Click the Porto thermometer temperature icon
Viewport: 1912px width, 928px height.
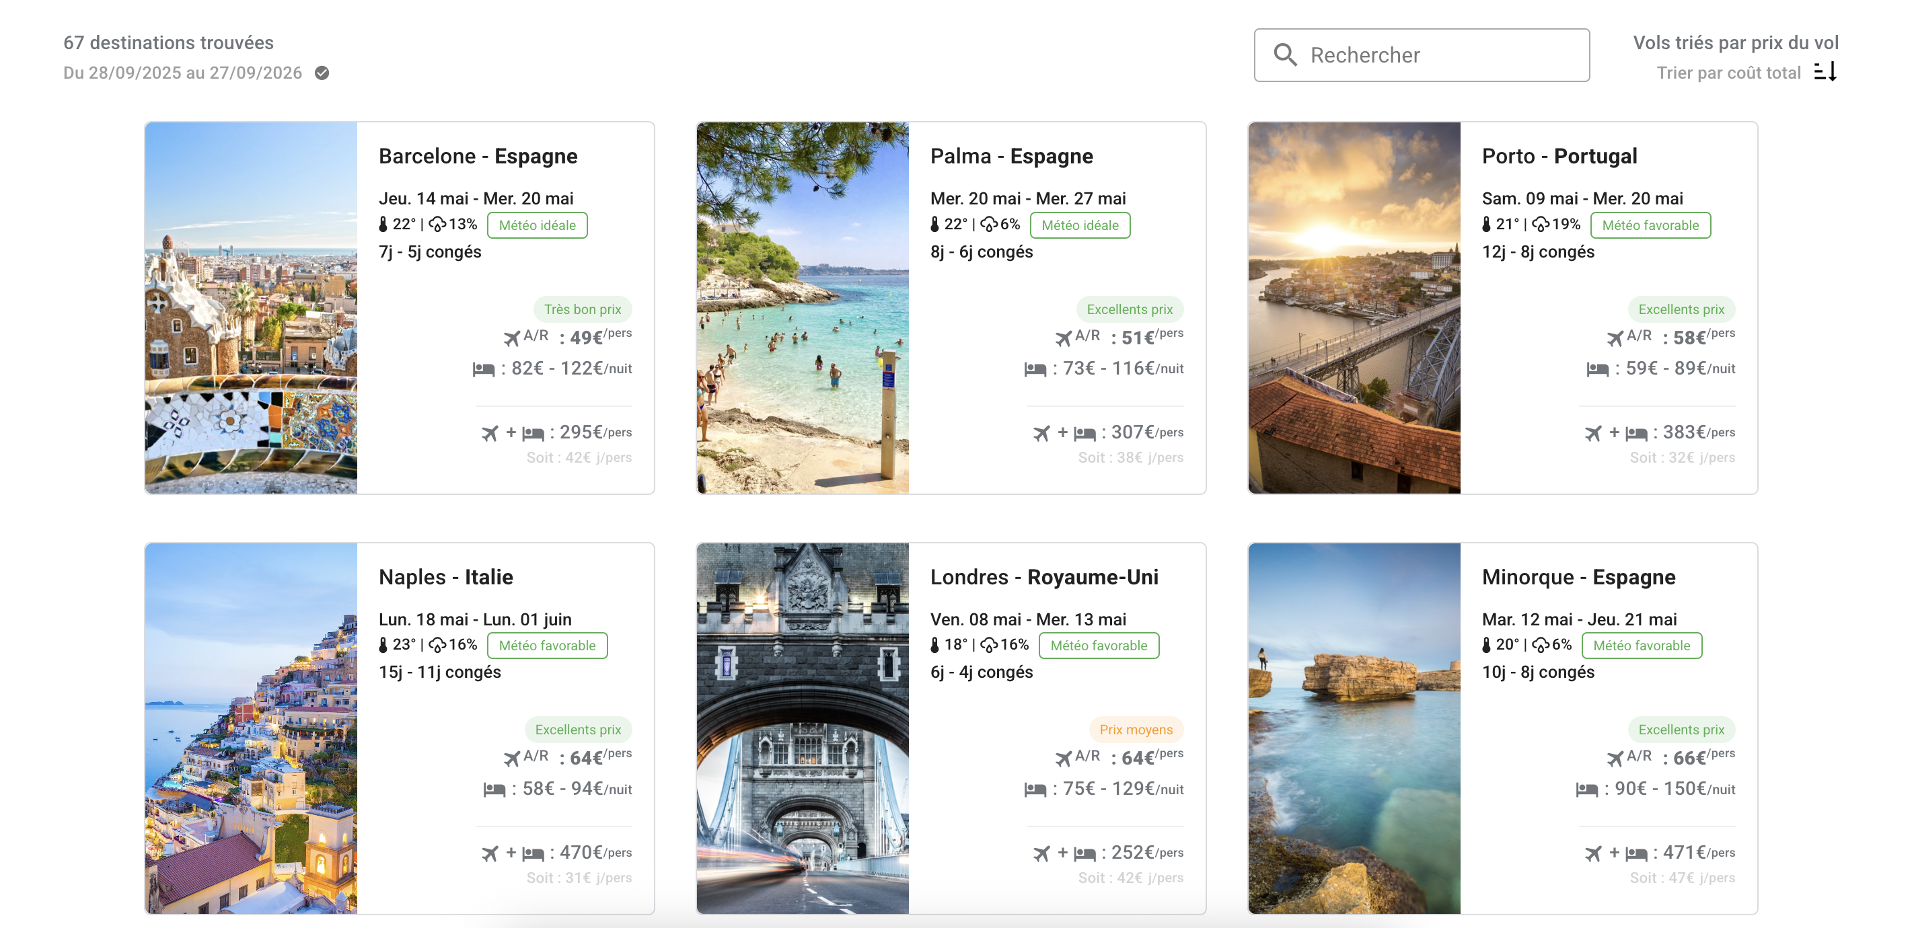pyautogui.click(x=1486, y=225)
